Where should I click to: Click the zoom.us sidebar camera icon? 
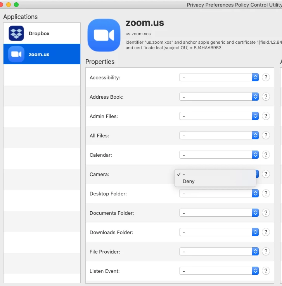(16, 54)
